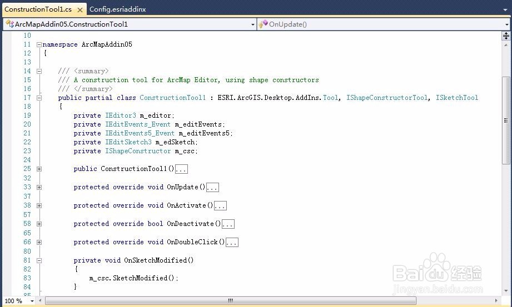Collapse the ArcMapAddin05 namespace block
This screenshot has width=512, height=307.
click(39, 44)
